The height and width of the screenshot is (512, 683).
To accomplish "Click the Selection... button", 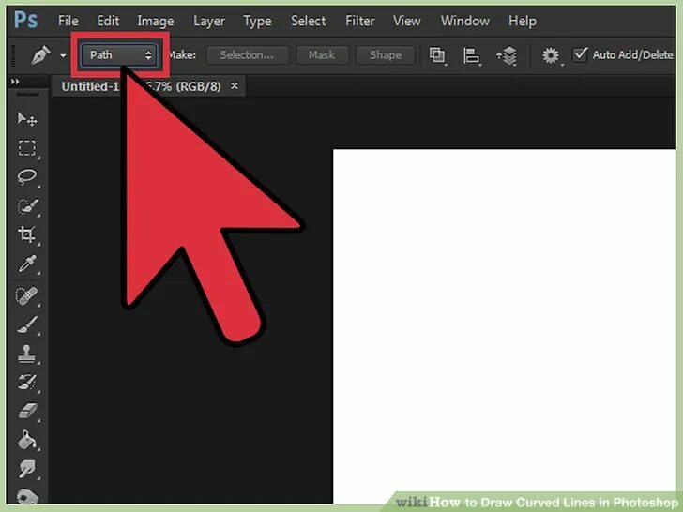I will [x=247, y=54].
